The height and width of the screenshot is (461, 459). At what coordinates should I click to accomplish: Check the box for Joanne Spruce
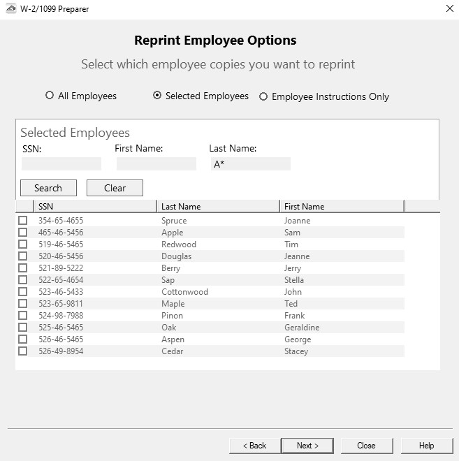tap(23, 221)
